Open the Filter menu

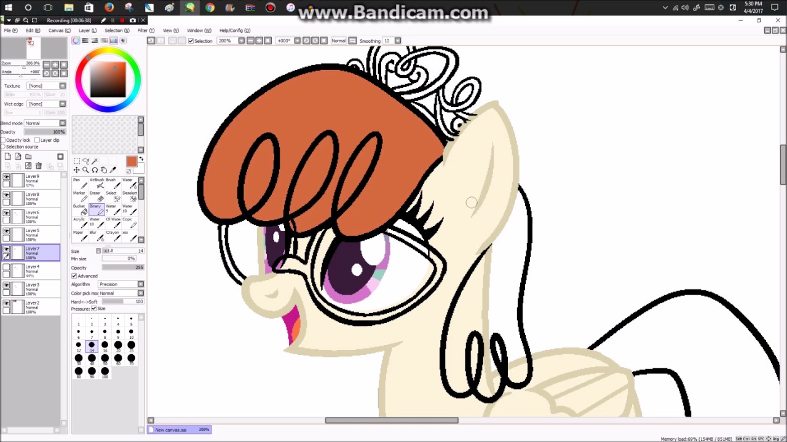click(146, 31)
